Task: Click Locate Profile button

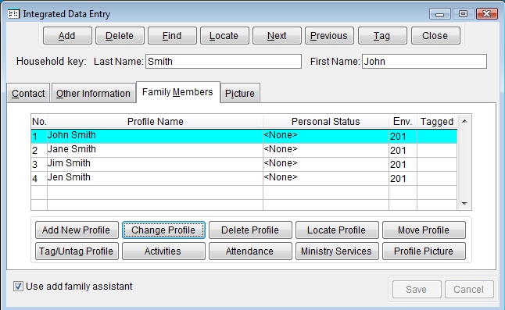Action: point(337,230)
